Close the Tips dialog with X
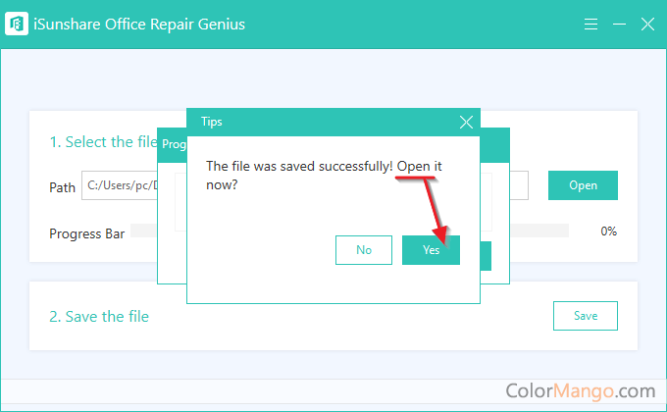The width and height of the screenshot is (667, 412). click(466, 123)
